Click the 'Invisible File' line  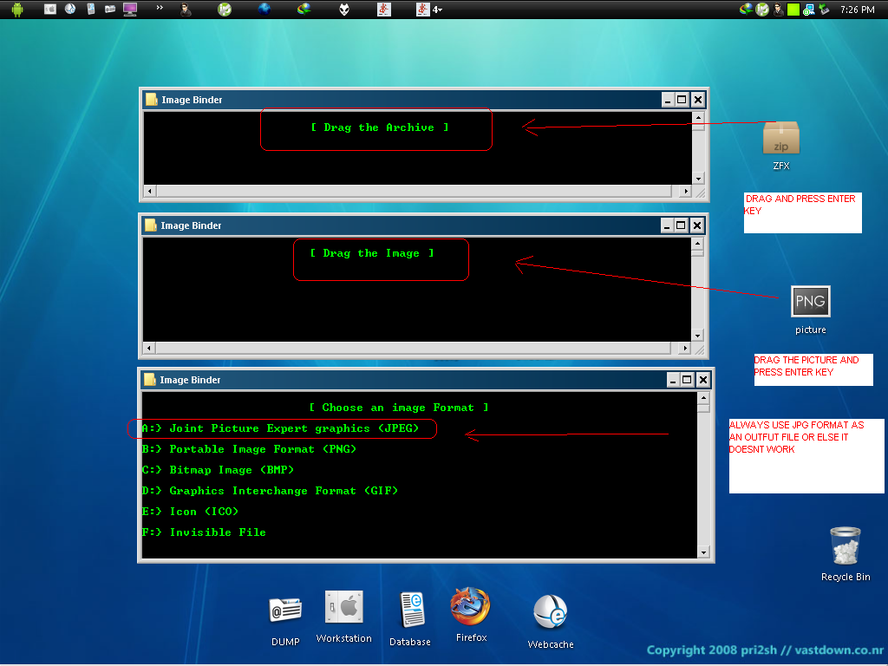[204, 532]
